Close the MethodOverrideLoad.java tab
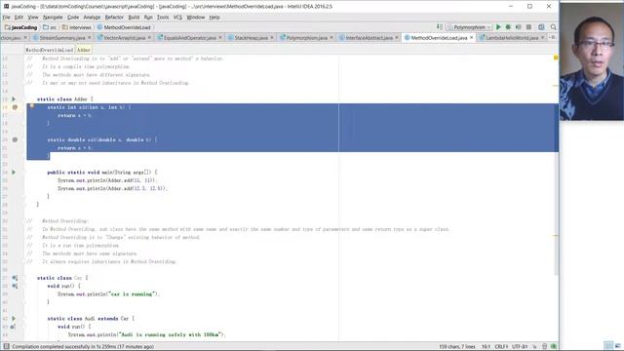The width and height of the screenshot is (624, 351). [472, 37]
